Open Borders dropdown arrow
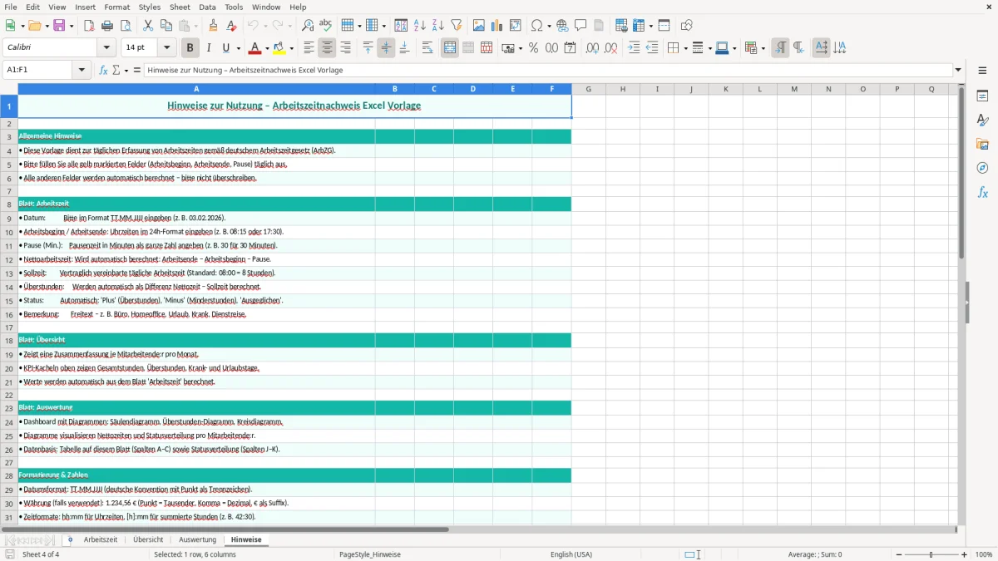Viewport: 998px width, 561px height. coord(685,48)
